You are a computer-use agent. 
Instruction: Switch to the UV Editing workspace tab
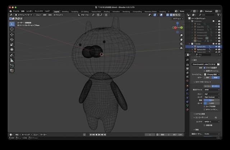(x=85, y=11)
